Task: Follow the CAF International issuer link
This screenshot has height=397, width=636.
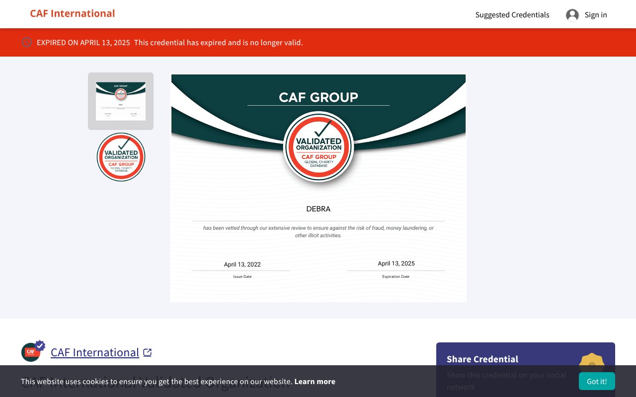Action: tap(95, 352)
